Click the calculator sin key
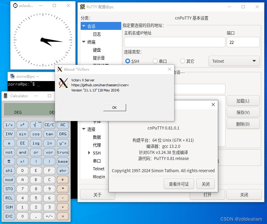This screenshot has height=224, width=267. 23,134
